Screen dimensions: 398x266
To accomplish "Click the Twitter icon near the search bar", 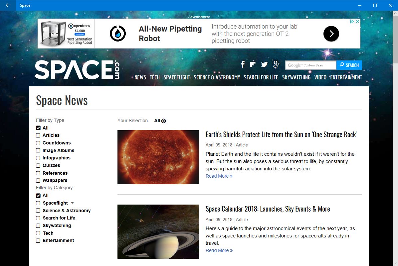I will (x=264, y=64).
